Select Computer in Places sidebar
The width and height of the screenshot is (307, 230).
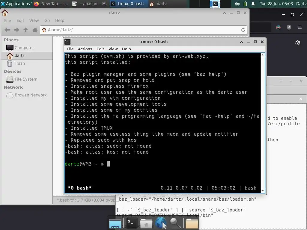27,48
